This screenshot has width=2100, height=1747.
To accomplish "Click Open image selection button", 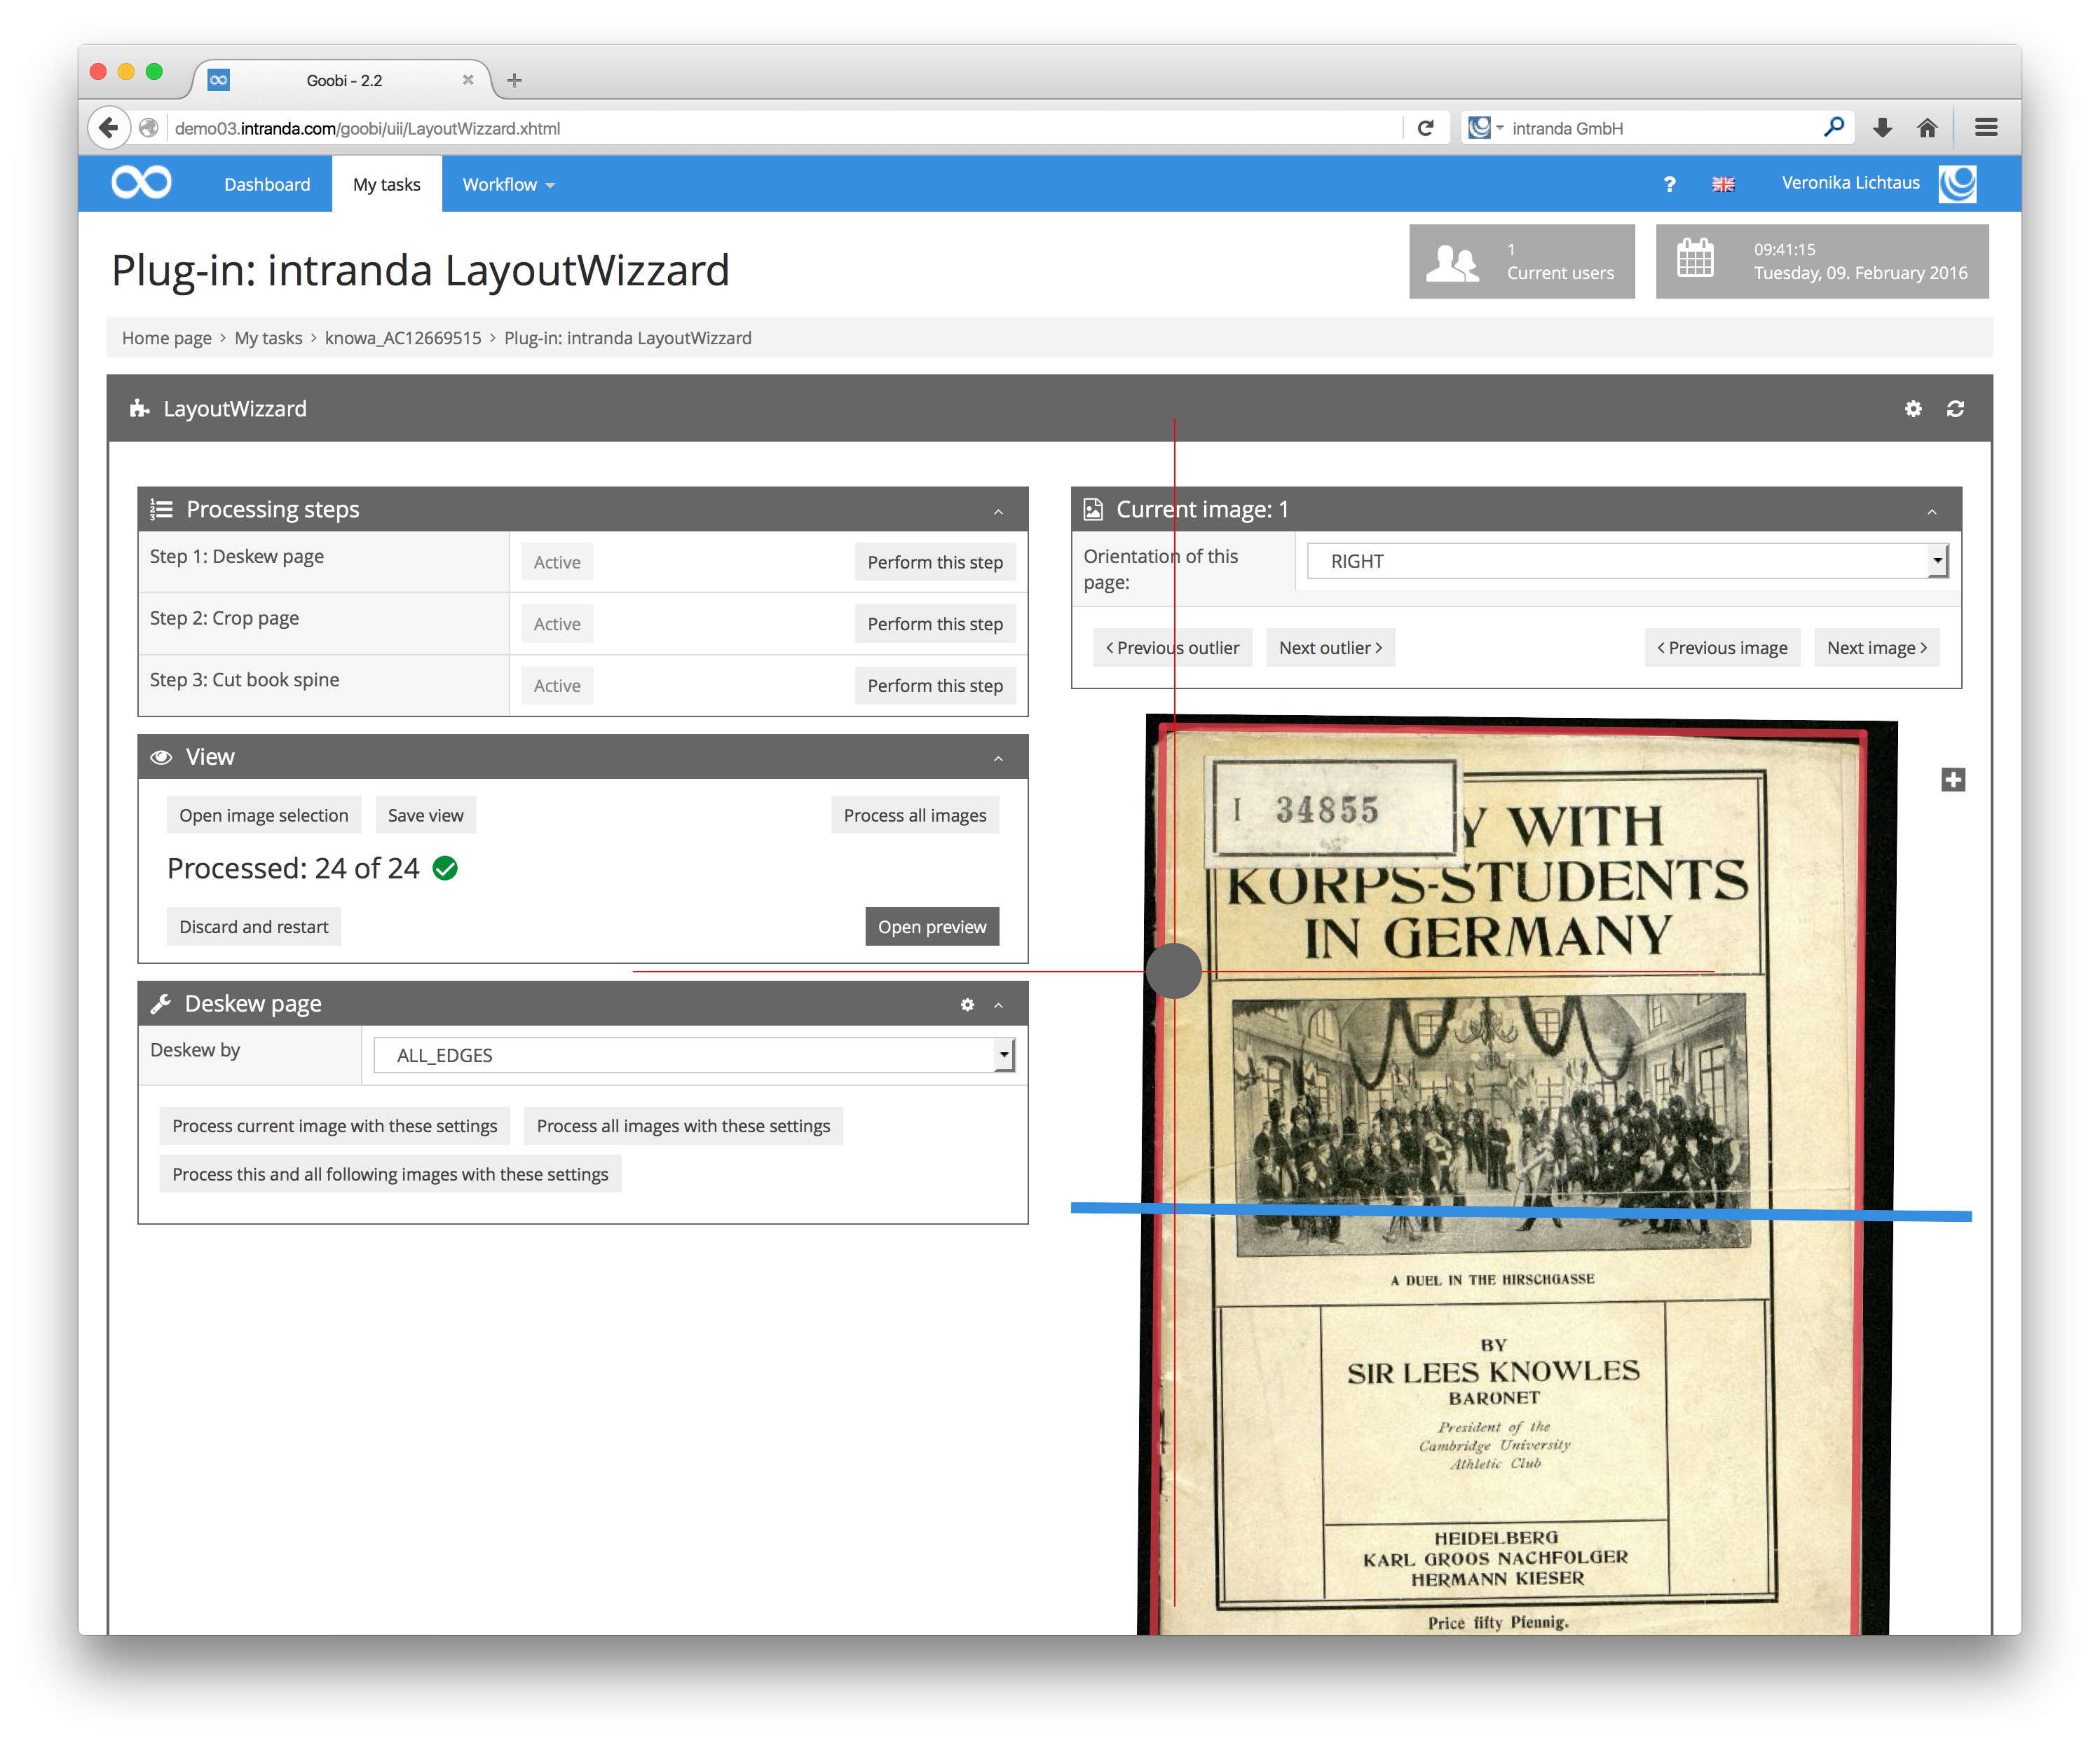I will (x=264, y=815).
